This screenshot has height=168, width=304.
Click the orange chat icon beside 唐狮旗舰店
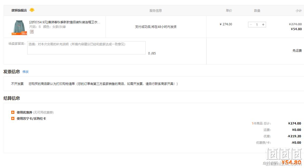point(32,10)
